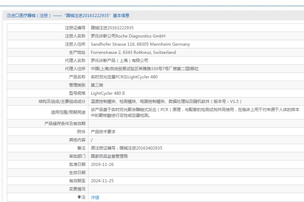Image resolution: width=304 pixels, height=202 pixels.
Task: Click the 第三类 management category value
Action: (x=97, y=85)
